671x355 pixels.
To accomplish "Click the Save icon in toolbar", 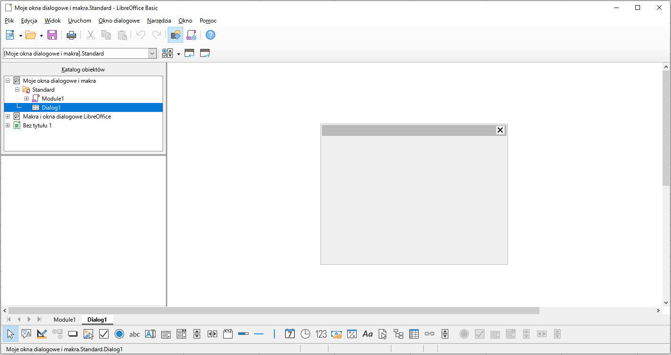I will click(52, 35).
